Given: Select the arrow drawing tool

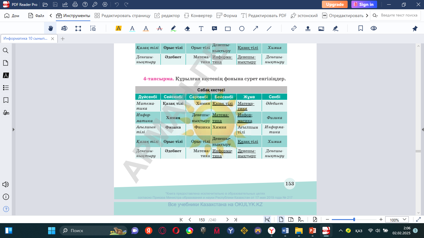Looking at the screenshot, I should click(255, 29).
